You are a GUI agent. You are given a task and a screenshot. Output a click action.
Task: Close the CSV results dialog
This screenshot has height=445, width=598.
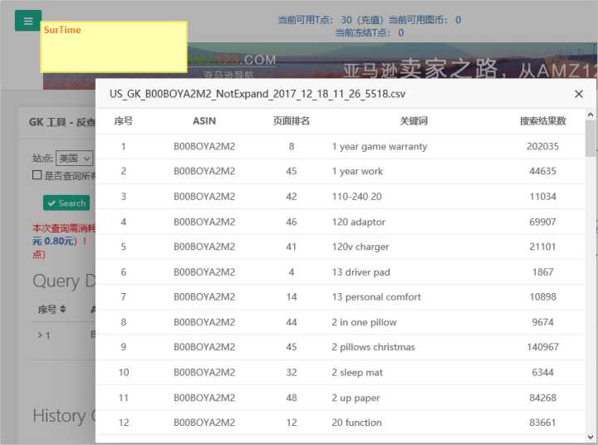point(579,94)
